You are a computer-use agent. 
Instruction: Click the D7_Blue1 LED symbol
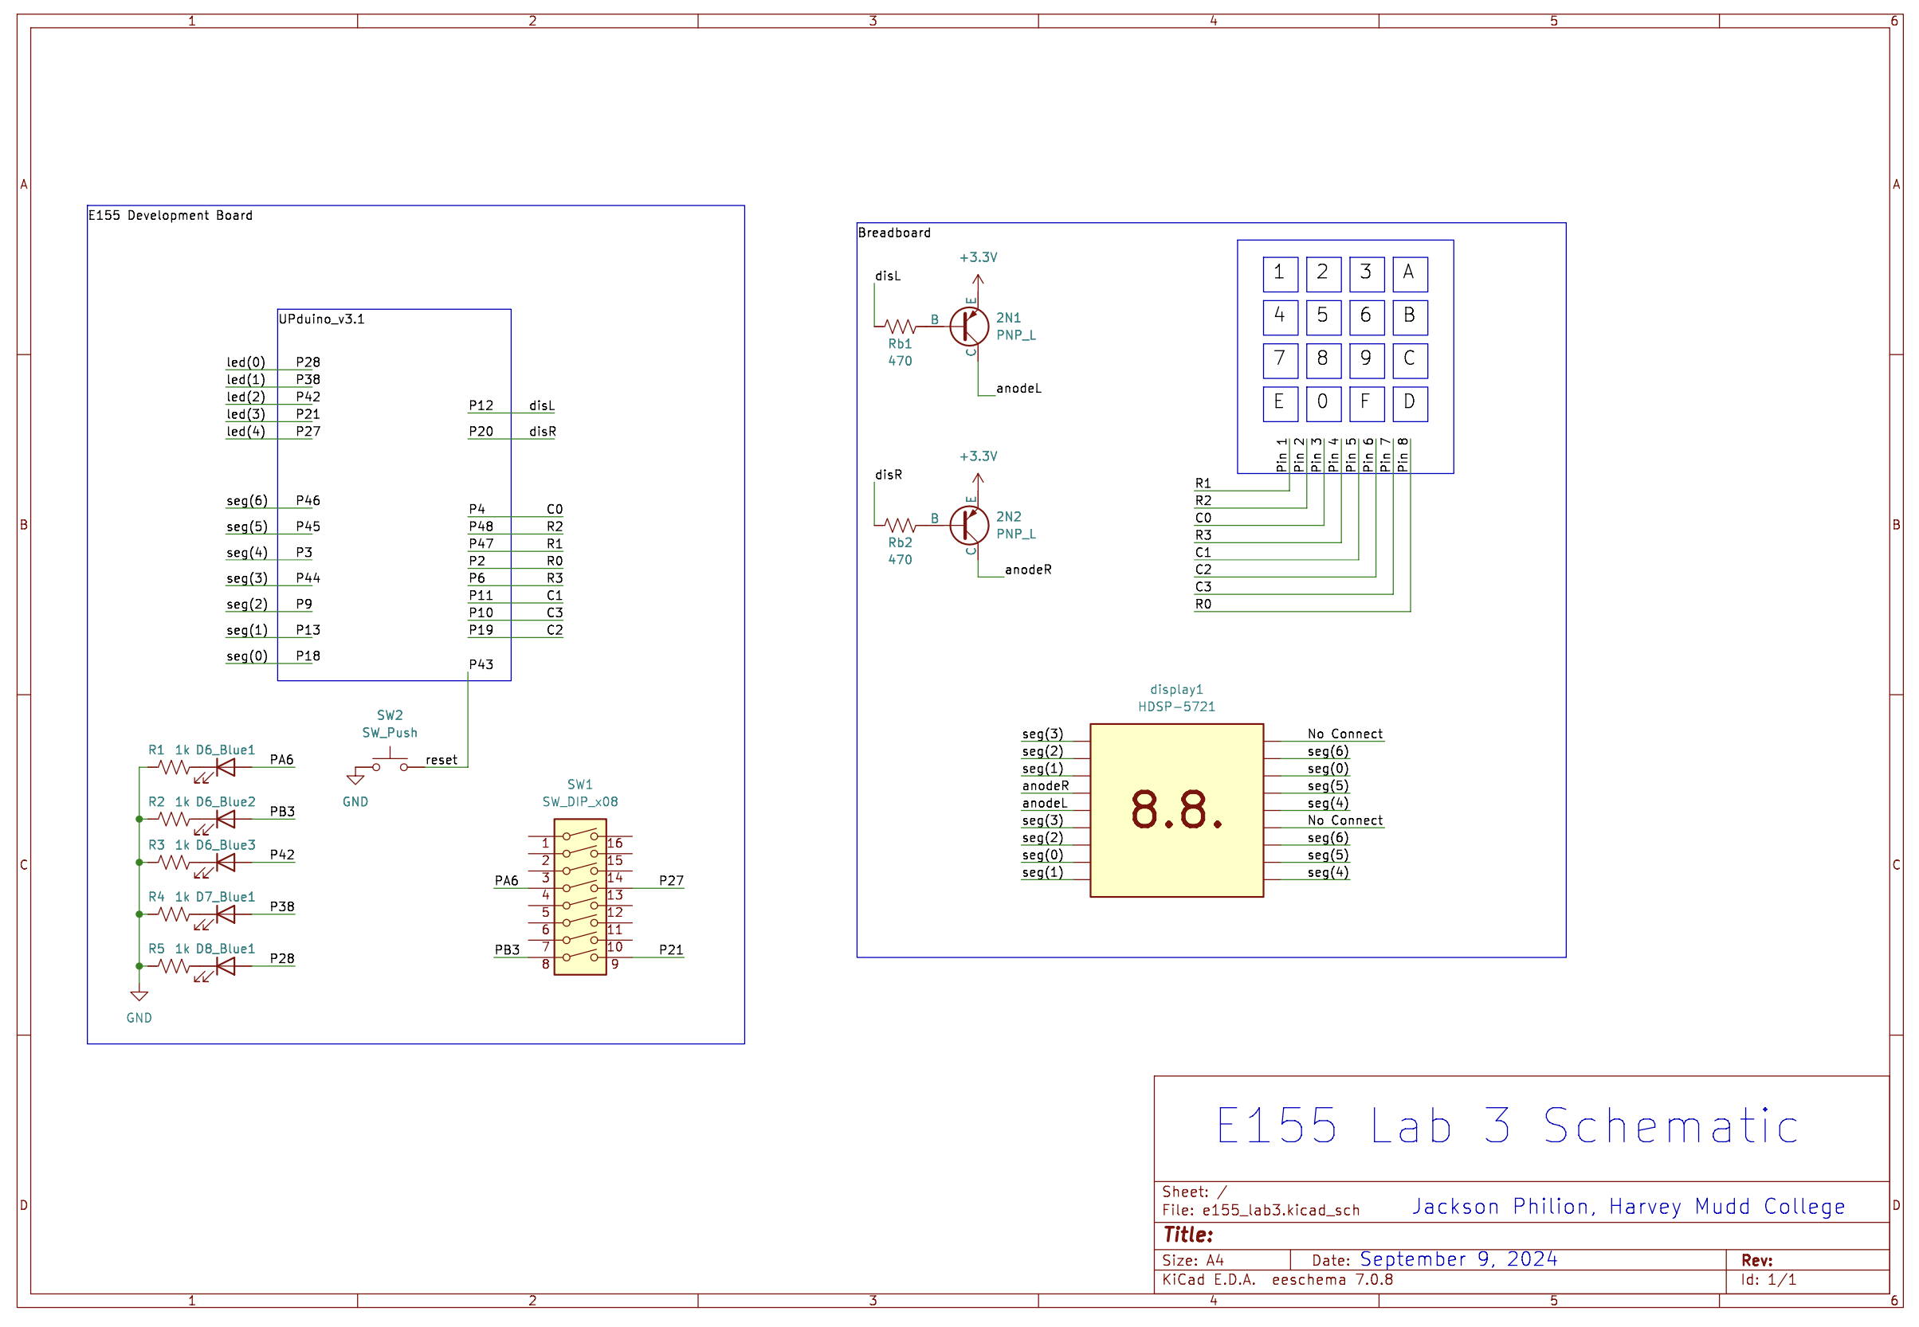tap(221, 917)
